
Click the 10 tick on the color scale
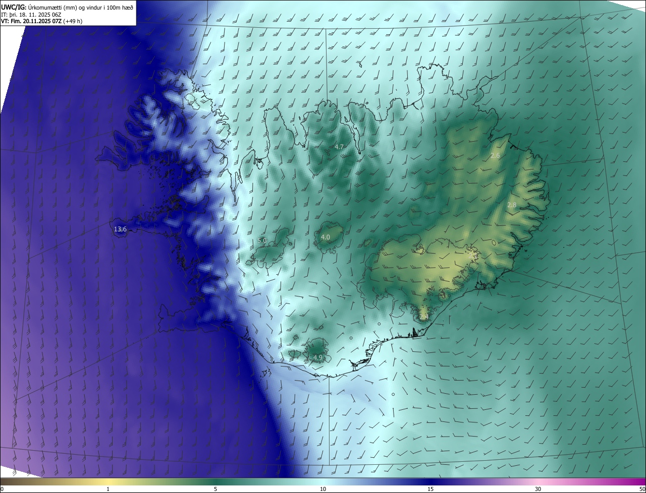tap(323, 489)
